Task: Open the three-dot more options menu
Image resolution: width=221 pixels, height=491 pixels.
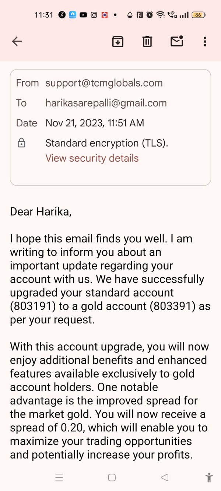Action: pyautogui.click(x=205, y=42)
